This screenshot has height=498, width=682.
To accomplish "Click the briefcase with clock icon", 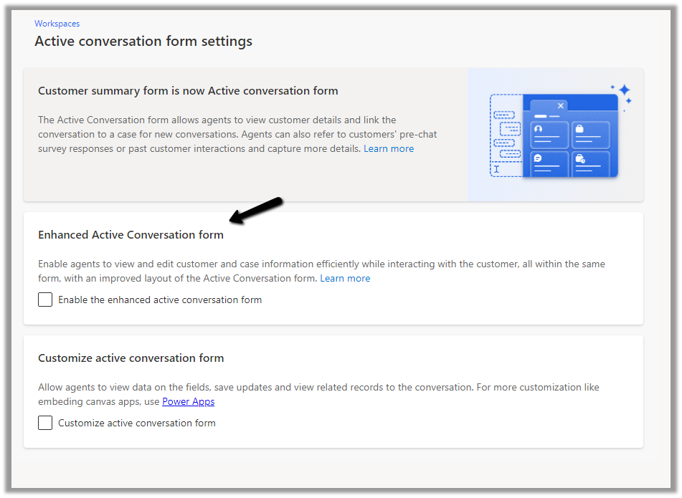I will click(579, 158).
